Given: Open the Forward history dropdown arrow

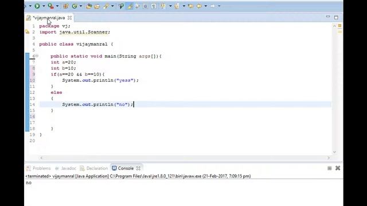Looking at the screenshot, I should [x=219, y=6].
